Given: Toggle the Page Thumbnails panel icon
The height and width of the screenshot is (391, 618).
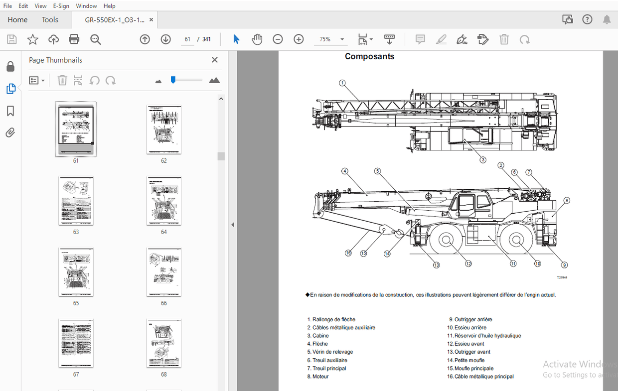Looking at the screenshot, I should (10, 89).
